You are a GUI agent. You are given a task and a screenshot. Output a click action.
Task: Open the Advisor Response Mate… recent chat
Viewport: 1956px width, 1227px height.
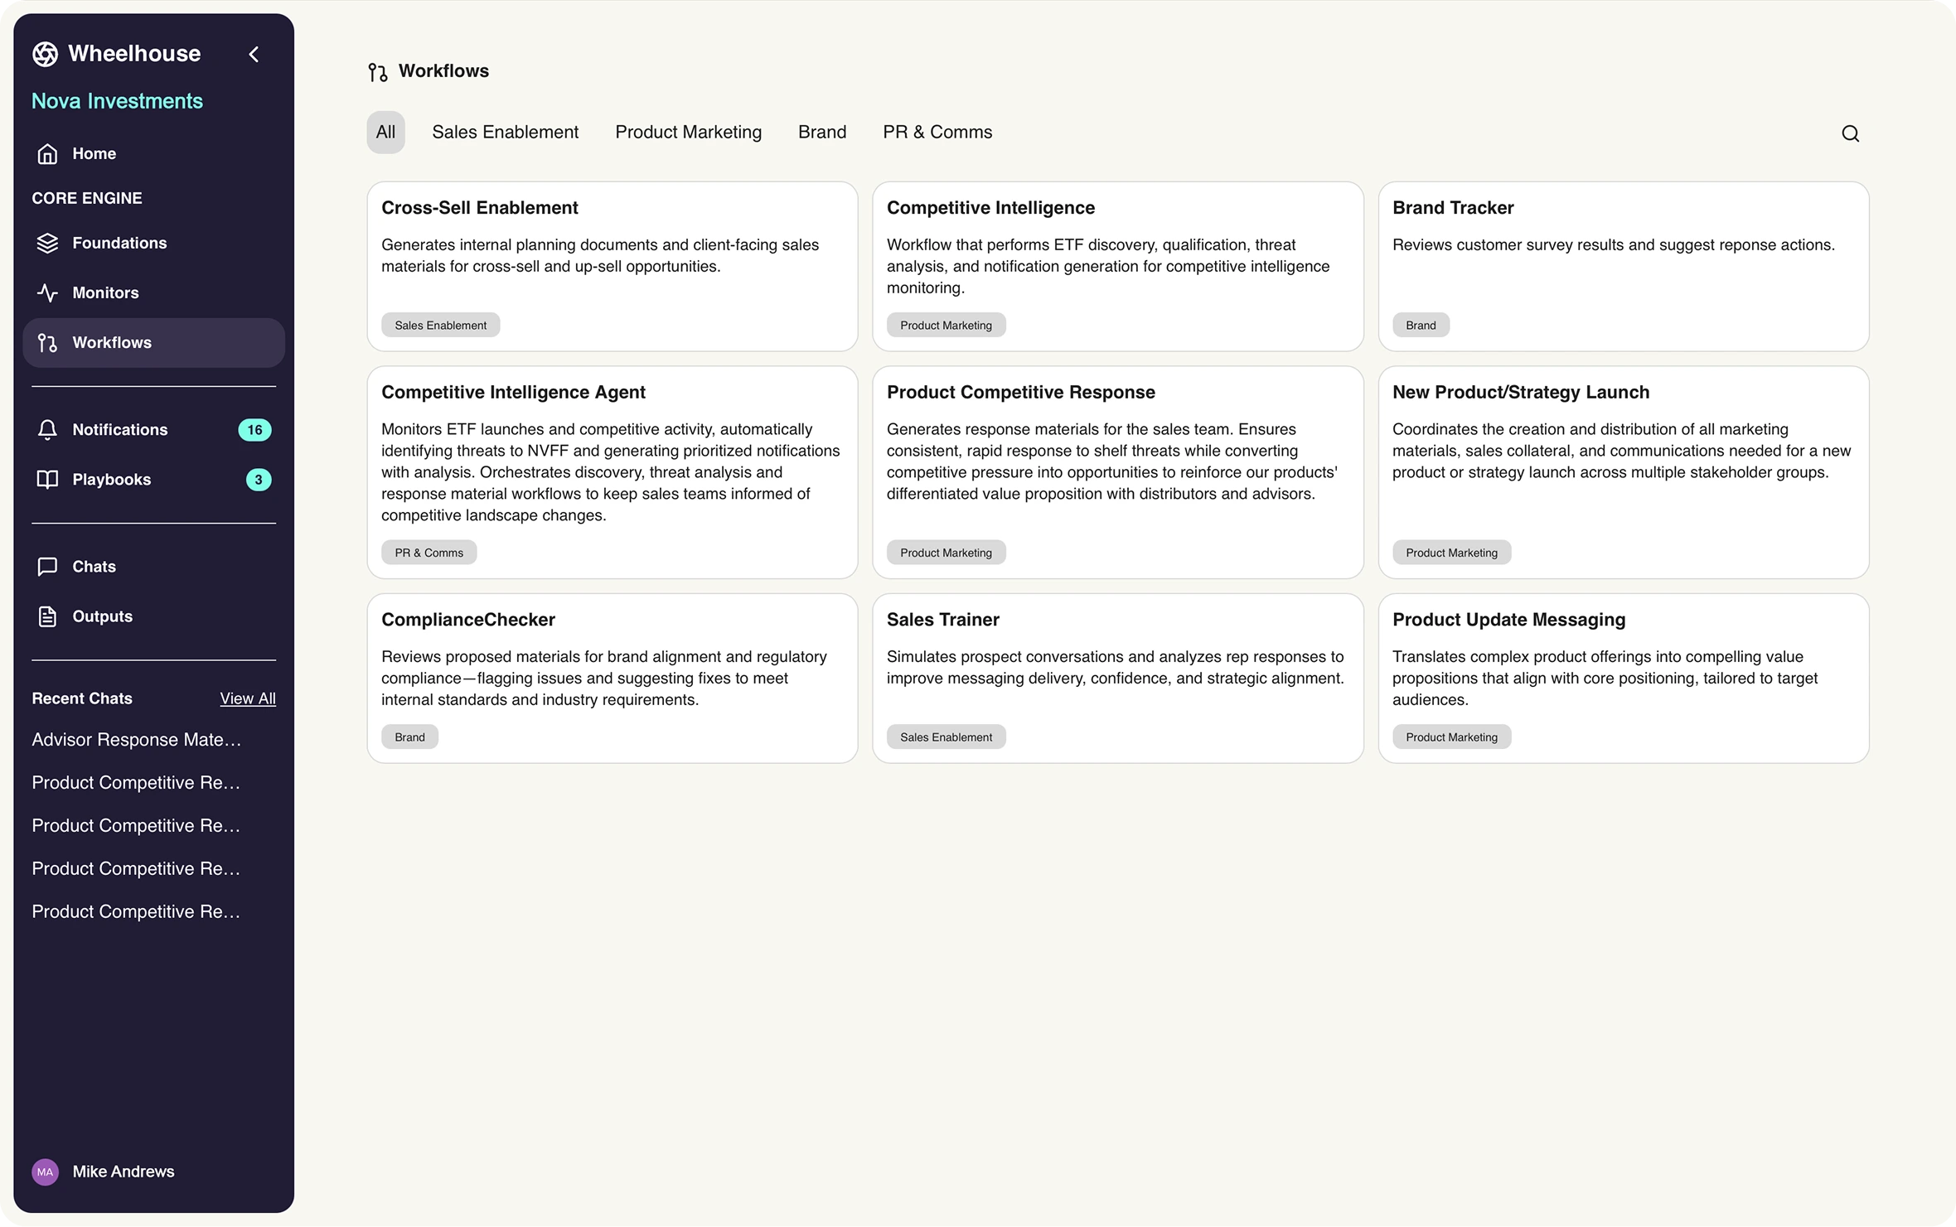137,740
